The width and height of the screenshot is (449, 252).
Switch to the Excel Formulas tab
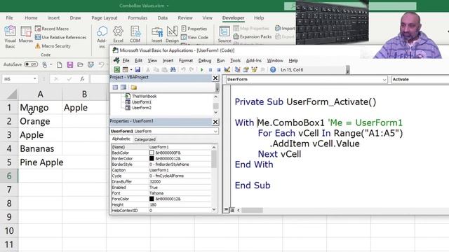138,17
